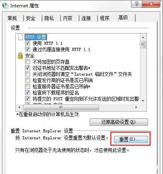Select the HTTP 设置 tree heading
Viewport: 163px width, 174px height.
(36, 37)
